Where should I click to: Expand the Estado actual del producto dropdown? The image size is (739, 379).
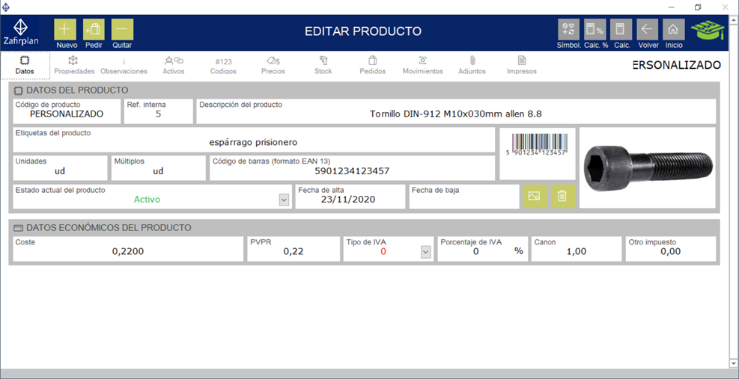point(284,200)
